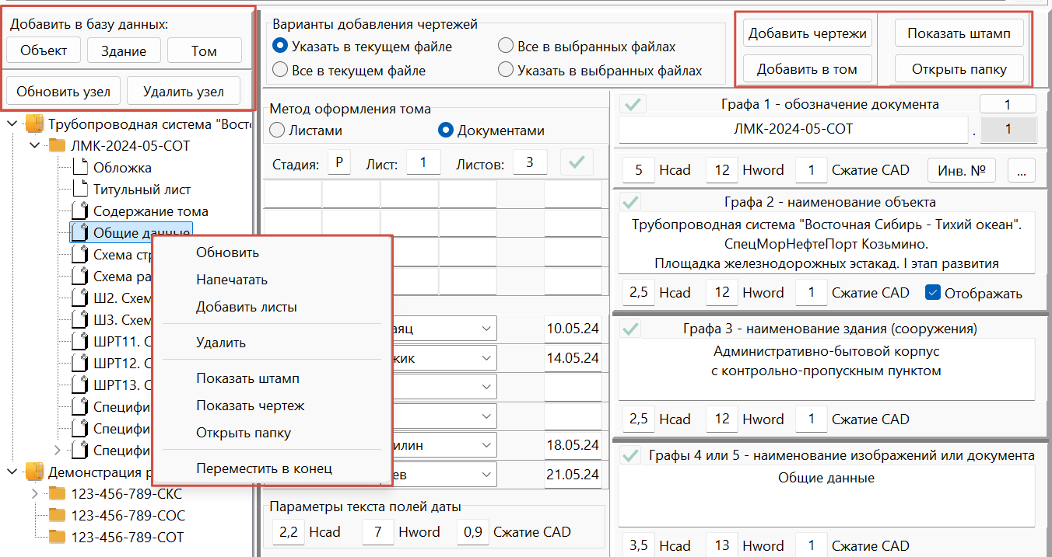Image resolution: width=1052 pixels, height=557 pixels.
Task: Click the document icon of Обложка
Action: coord(80,167)
